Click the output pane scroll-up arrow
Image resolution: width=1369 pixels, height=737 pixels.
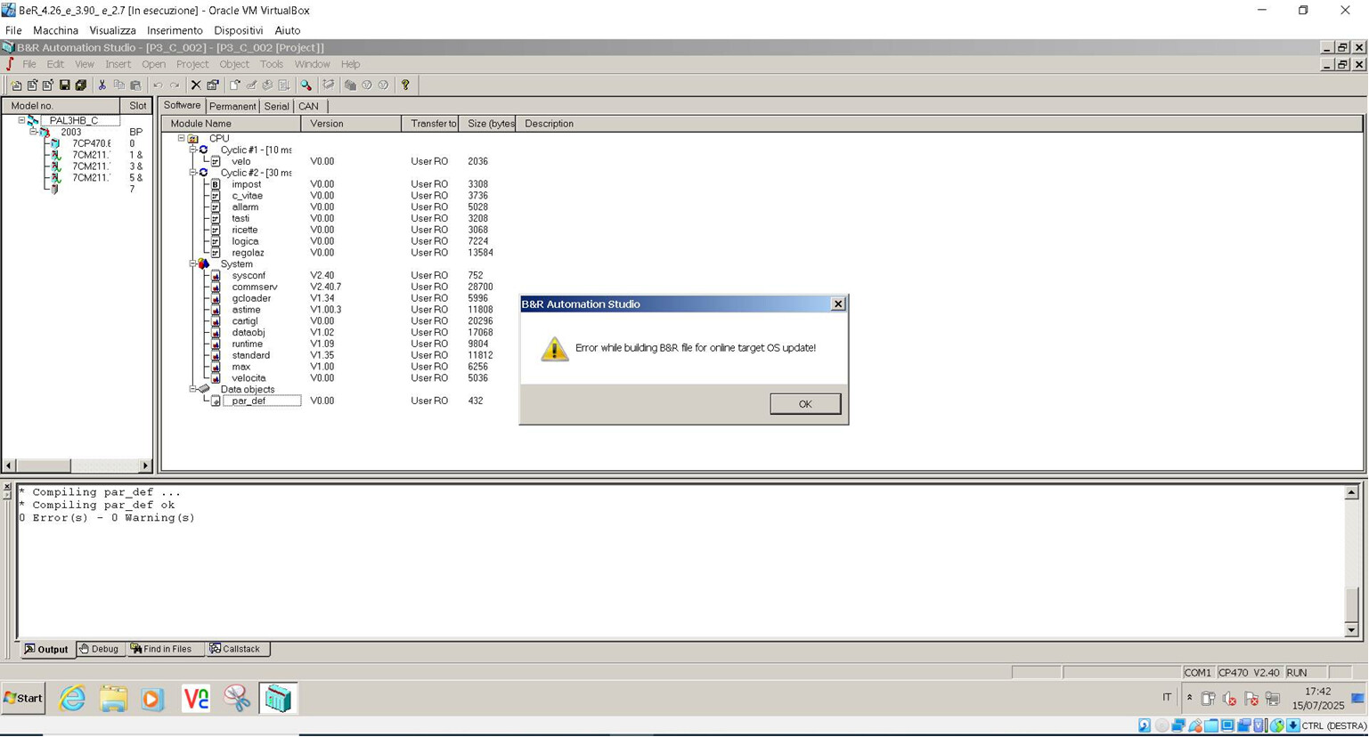[1351, 492]
